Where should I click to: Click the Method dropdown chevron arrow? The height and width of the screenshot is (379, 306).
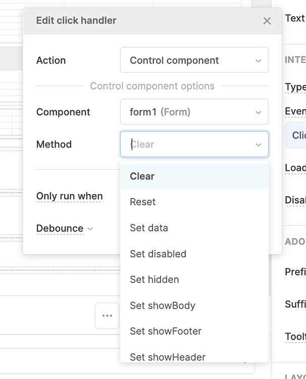(259, 145)
